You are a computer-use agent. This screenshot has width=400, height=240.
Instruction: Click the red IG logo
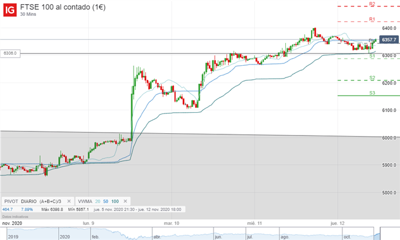(x=10, y=10)
